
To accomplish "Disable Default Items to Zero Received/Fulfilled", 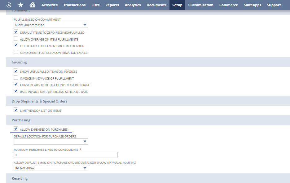I will (x=16, y=32).
